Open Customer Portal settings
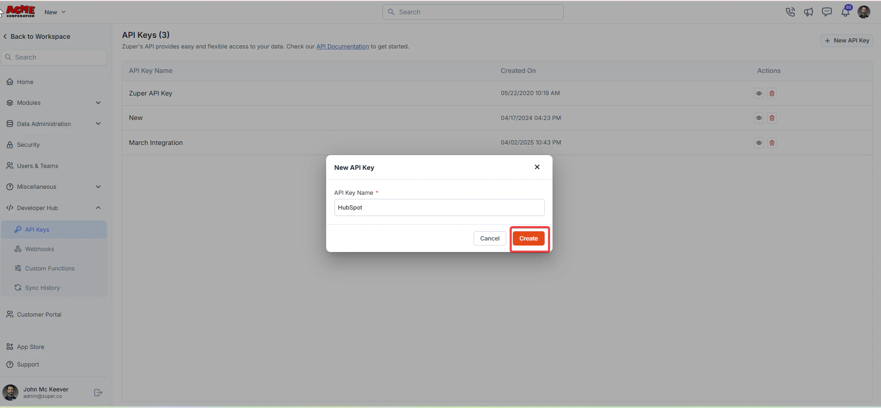Viewport: 881px width, 408px height. [x=39, y=314]
